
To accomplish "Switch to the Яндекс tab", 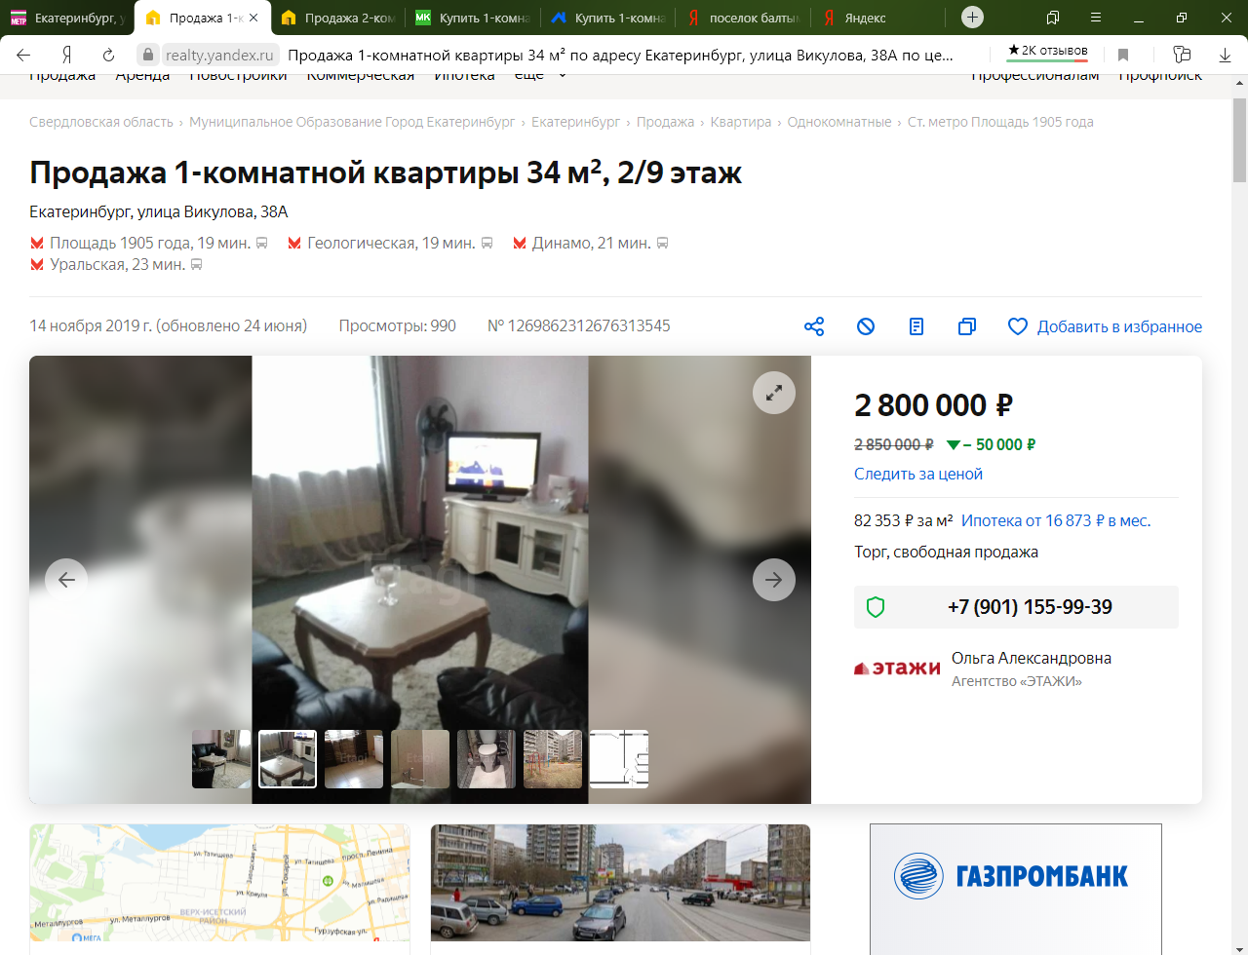I will point(879,18).
